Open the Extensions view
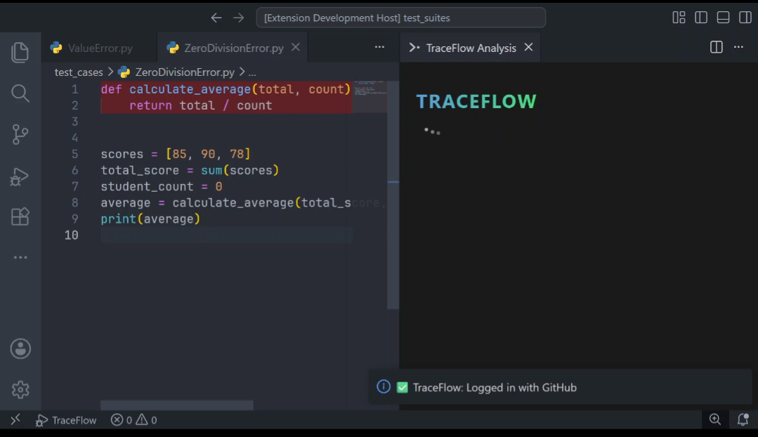This screenshot has width=758, height=437. click(x=20, y=216)
